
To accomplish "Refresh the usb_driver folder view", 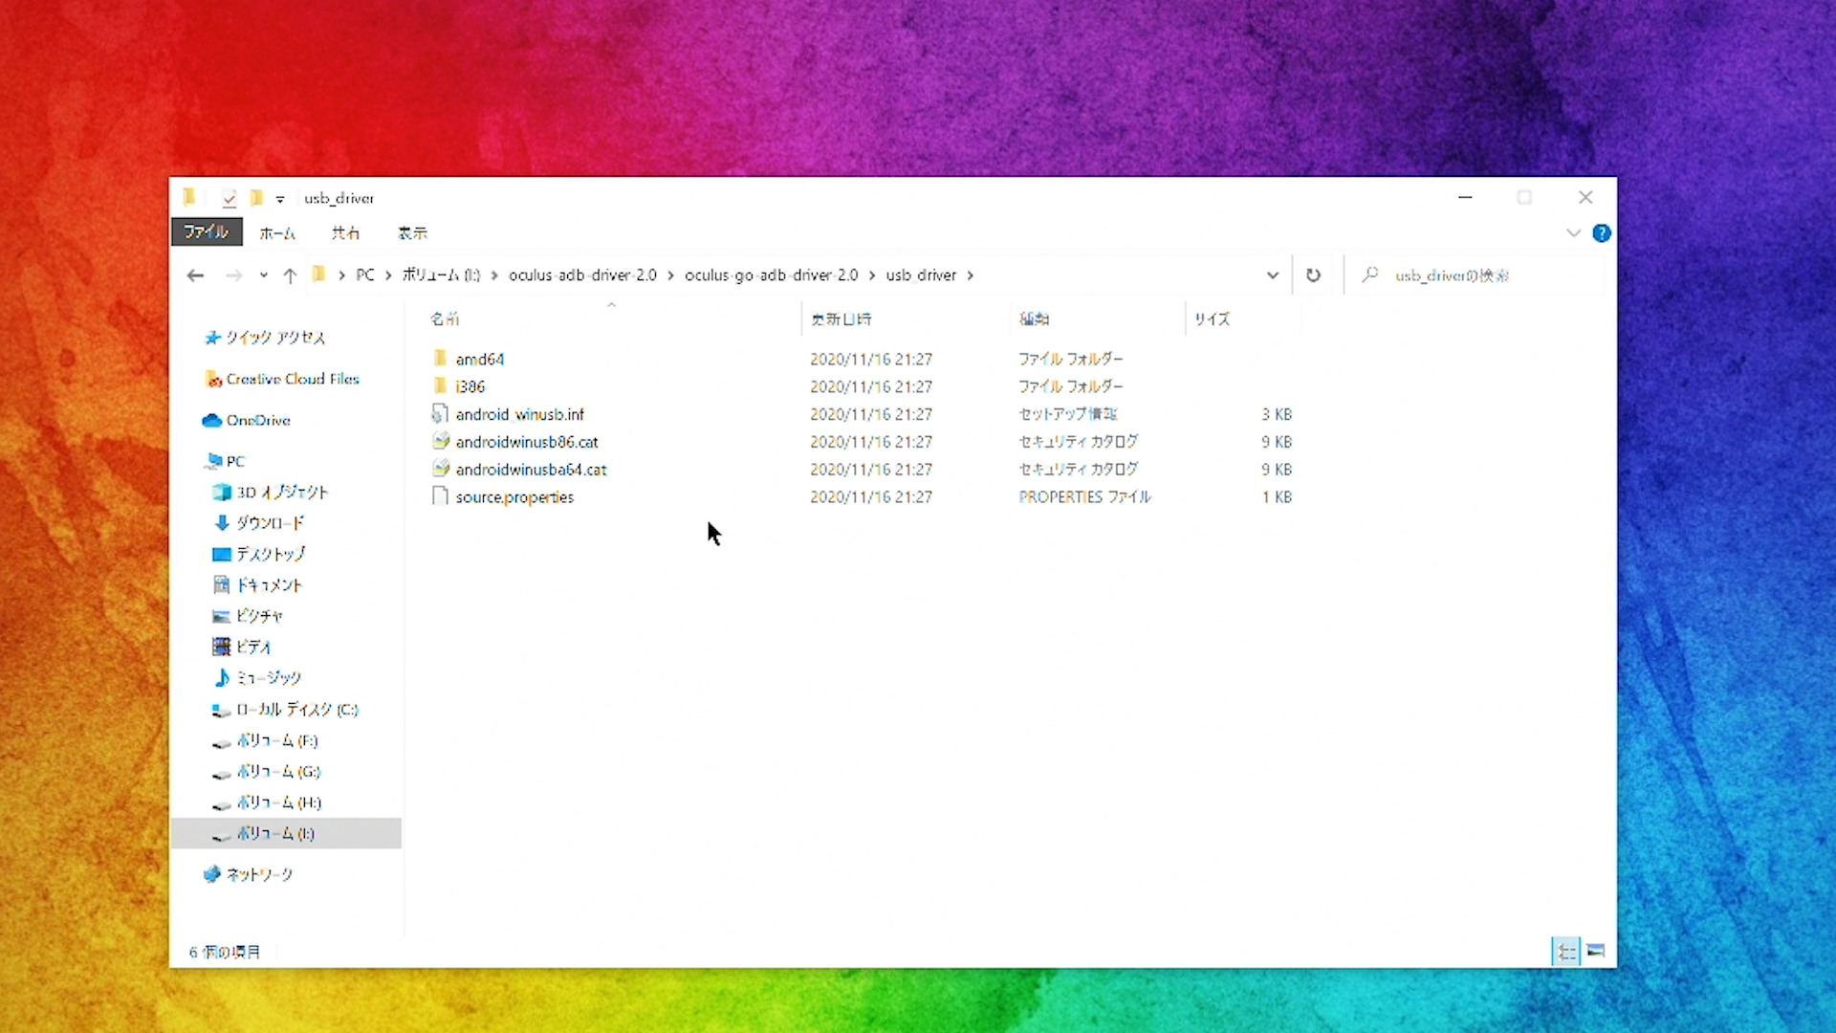I will click(x=1313, y=275).
